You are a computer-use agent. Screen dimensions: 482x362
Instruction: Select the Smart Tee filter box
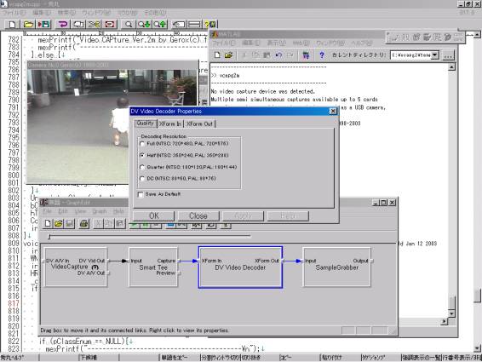coord(153,267)
